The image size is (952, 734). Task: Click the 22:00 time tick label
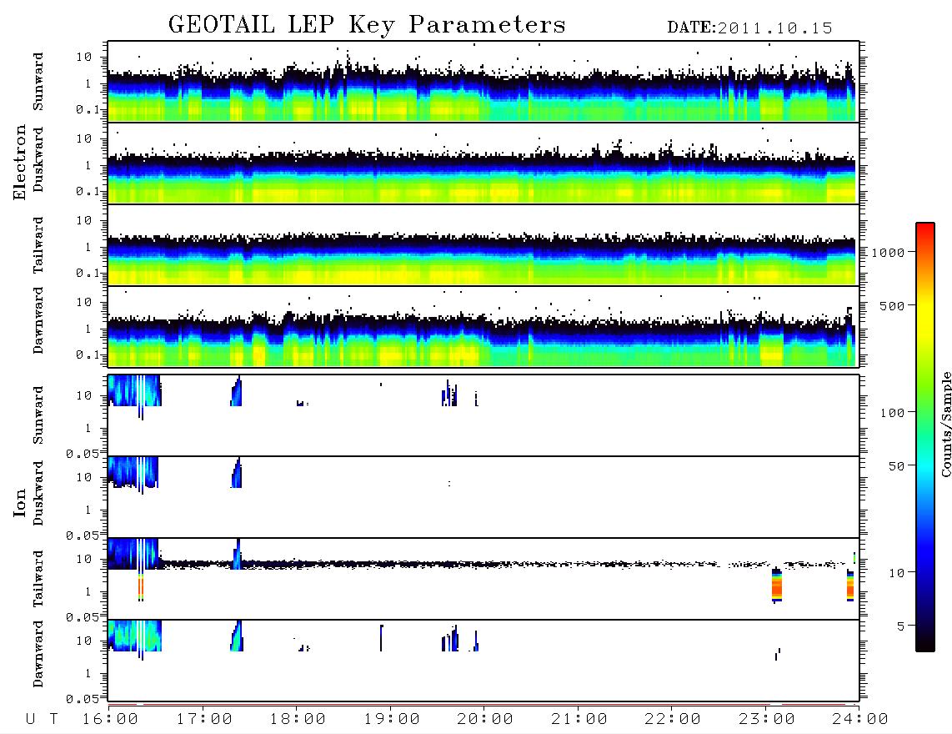click(673, 720)
